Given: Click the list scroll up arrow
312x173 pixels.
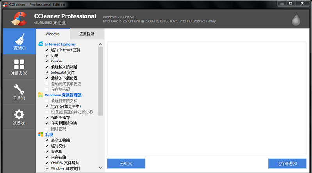Looking at the screenshot, I should [x=100, y=44].
